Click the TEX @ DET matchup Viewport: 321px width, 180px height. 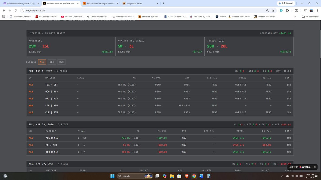52,85
